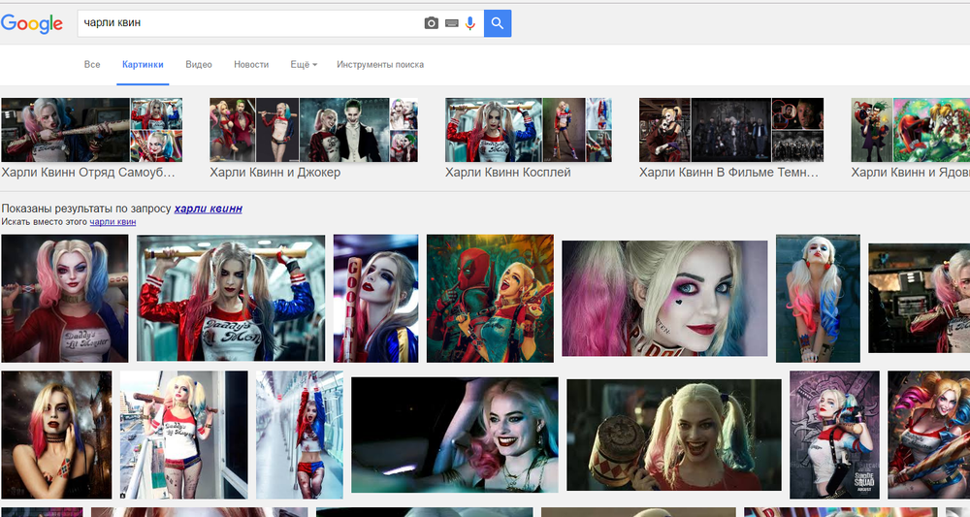
Task: Click the Google logo
Action: click(x=32, y=23)
